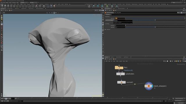This screenshot has height=104, width=186.
Task: Click the Paedron.obj file label
Action: [128, 70]
